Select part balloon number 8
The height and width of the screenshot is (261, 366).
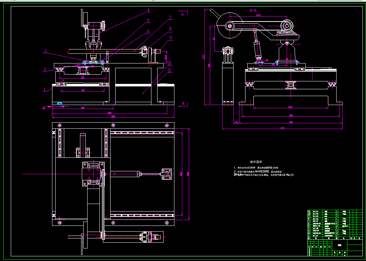click(x=170, y=29)
